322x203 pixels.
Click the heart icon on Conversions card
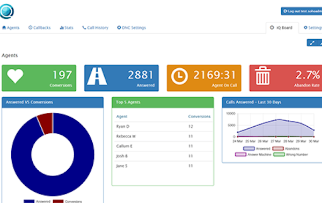point(15,76)
